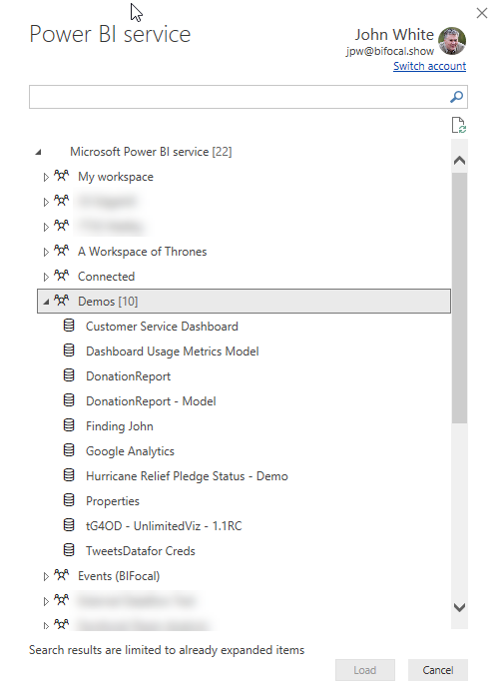Click the search magnifier icon
The image size is (498, 698).
(x=457, y=97)
